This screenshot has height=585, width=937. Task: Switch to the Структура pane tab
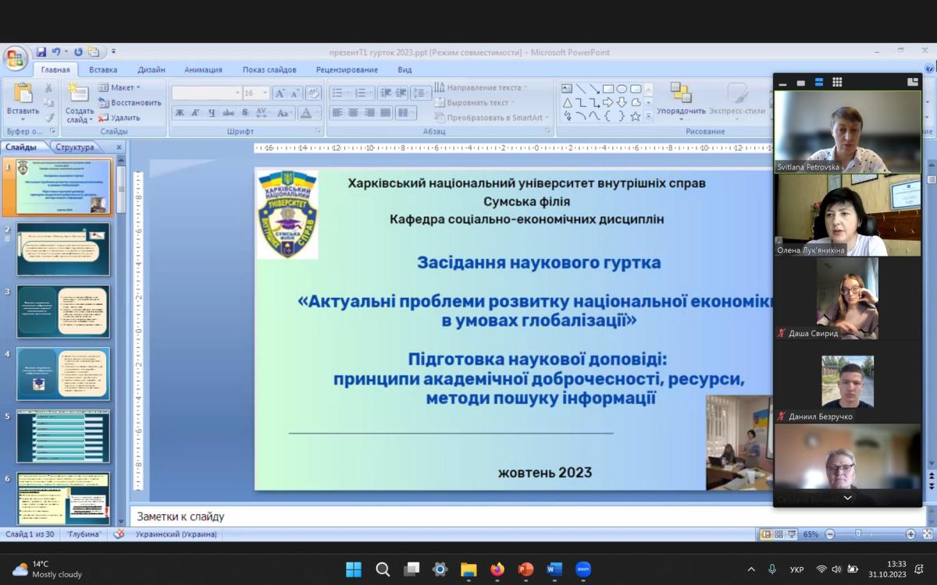[x=75, y=147]
